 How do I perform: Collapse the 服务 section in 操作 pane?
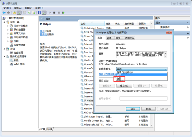(188, 23)
